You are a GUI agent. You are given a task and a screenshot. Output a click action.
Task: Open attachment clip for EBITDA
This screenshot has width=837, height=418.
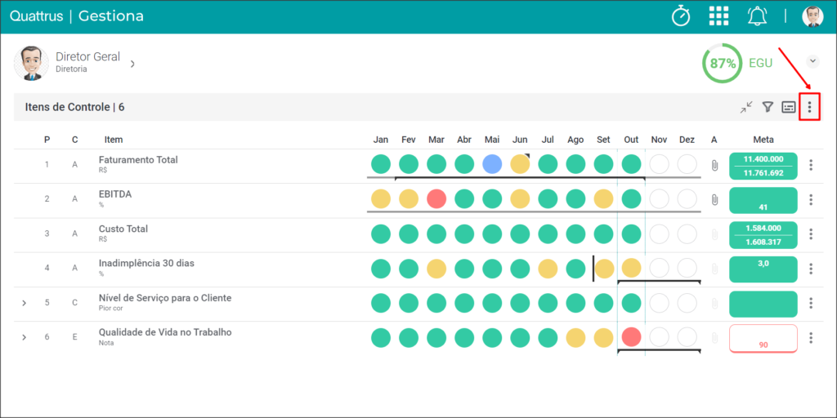click(714, 200)
